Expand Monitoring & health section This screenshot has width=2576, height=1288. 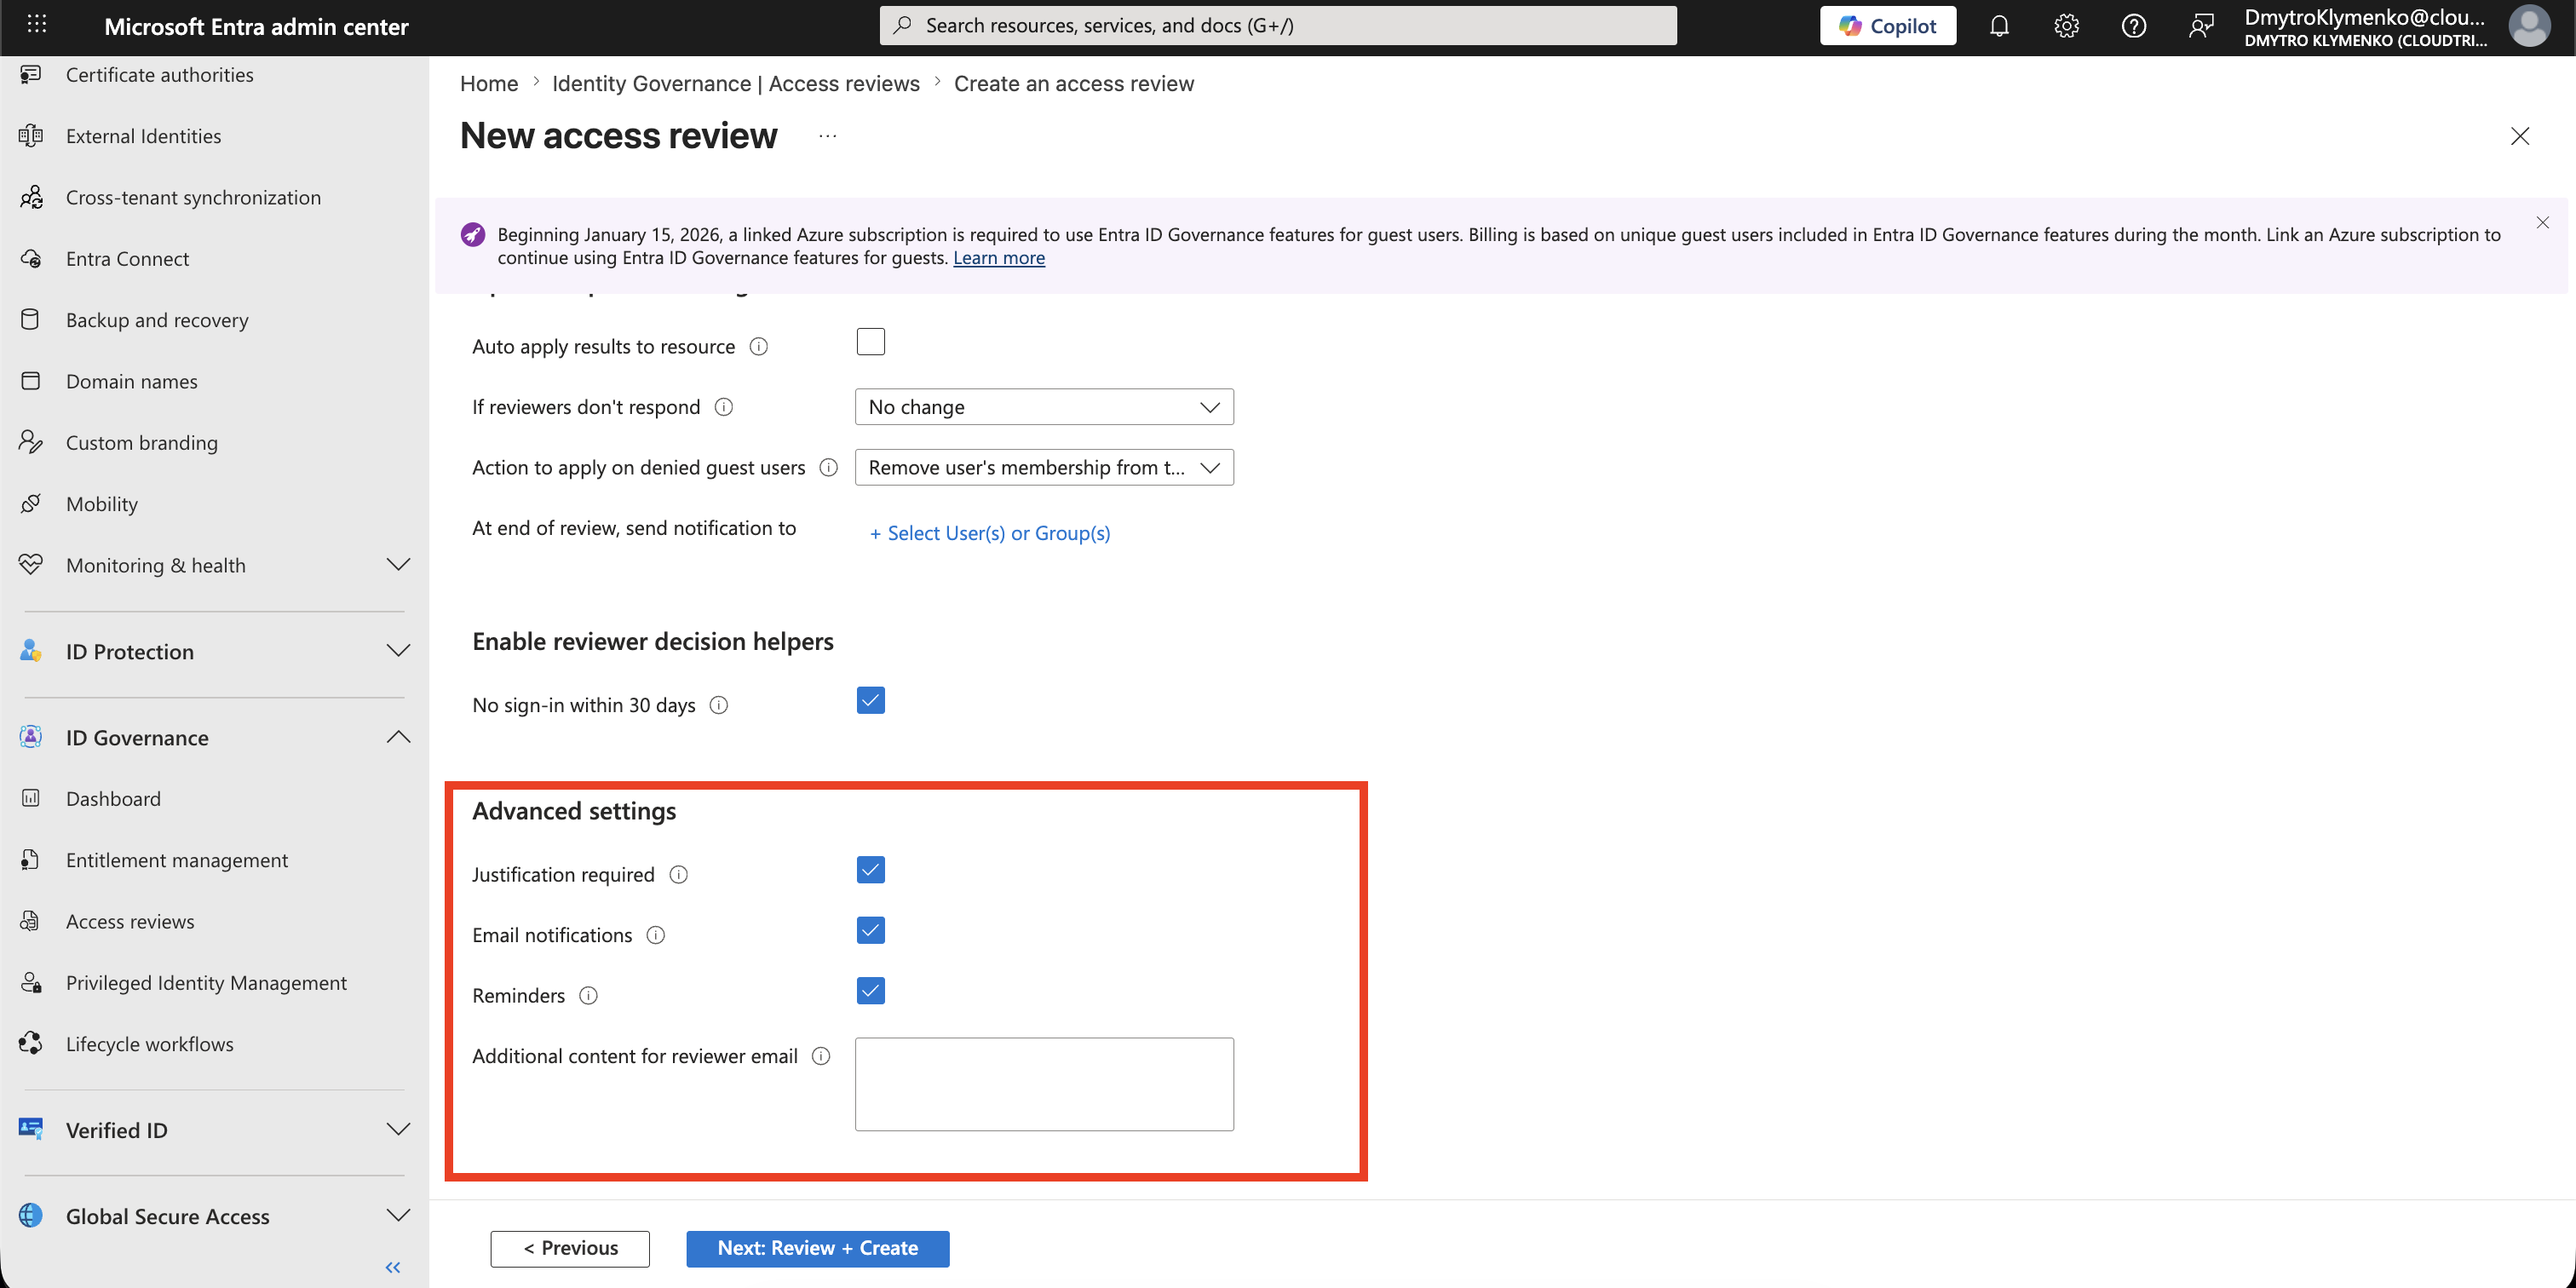tap(398, 564)
